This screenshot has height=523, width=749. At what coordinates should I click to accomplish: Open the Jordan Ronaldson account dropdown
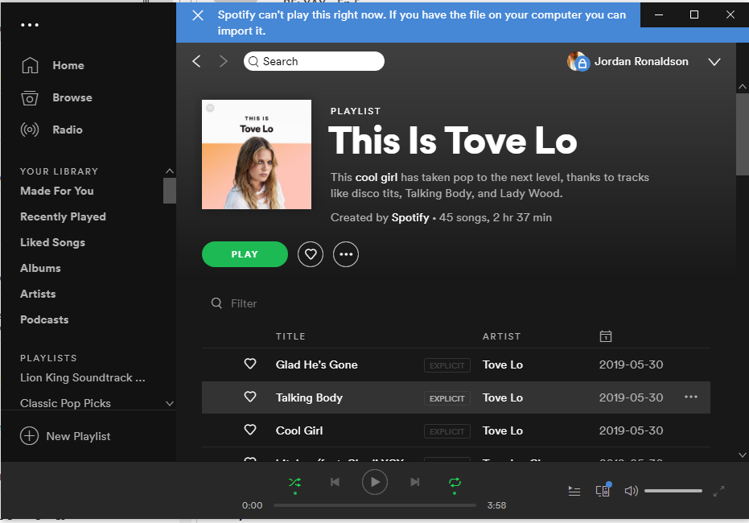tap(713, 62)
